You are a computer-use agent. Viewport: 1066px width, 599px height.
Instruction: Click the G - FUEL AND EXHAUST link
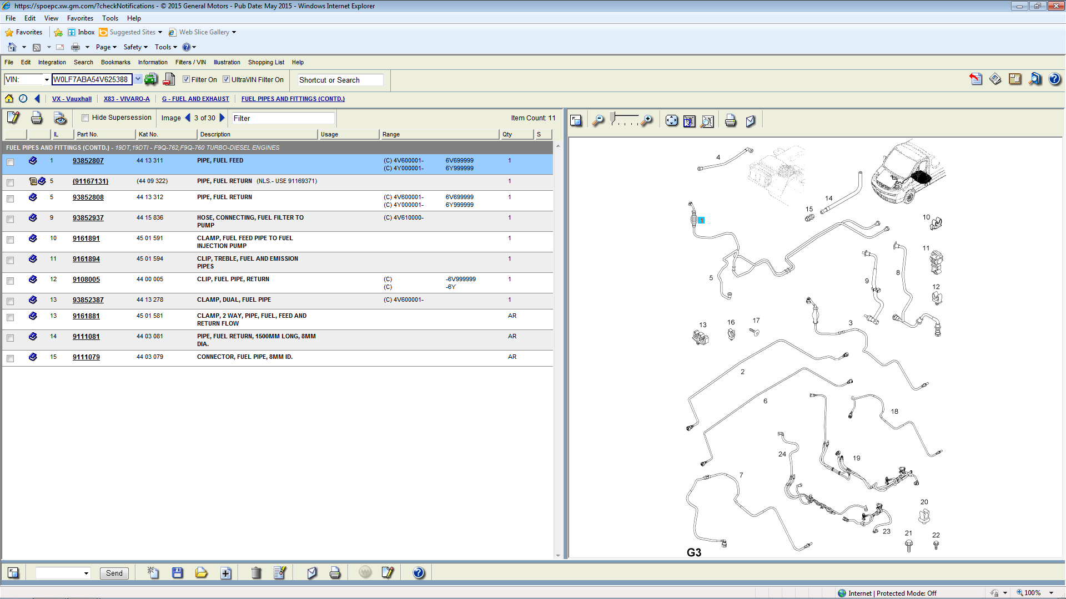click(195, 99)
